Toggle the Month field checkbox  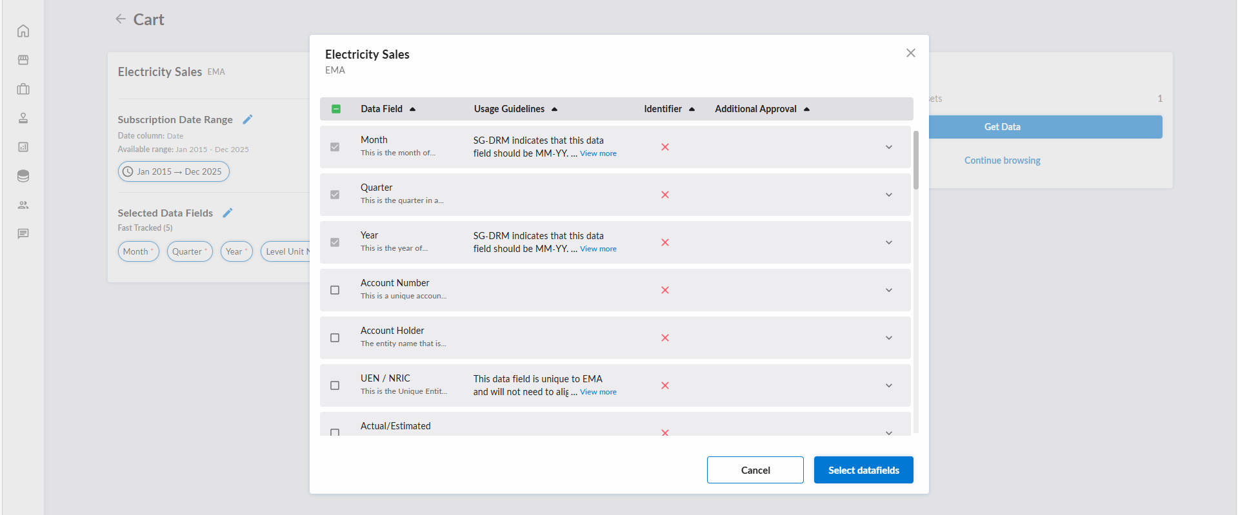[335, 147]
